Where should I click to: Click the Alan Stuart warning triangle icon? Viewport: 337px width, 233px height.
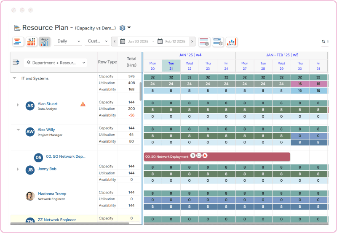pyautogui.click(x=83, y=104)
